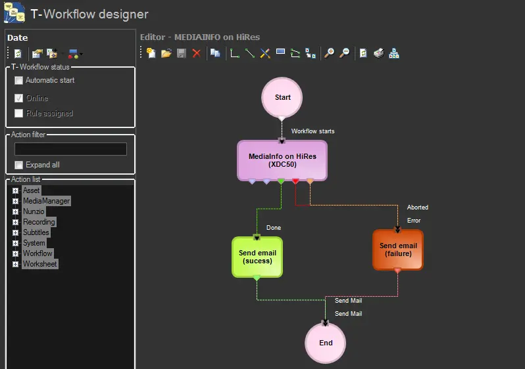Select the right-angle connector tool
Screen dimensions: 525x369
pyautogui.click(x=234, y=53)
